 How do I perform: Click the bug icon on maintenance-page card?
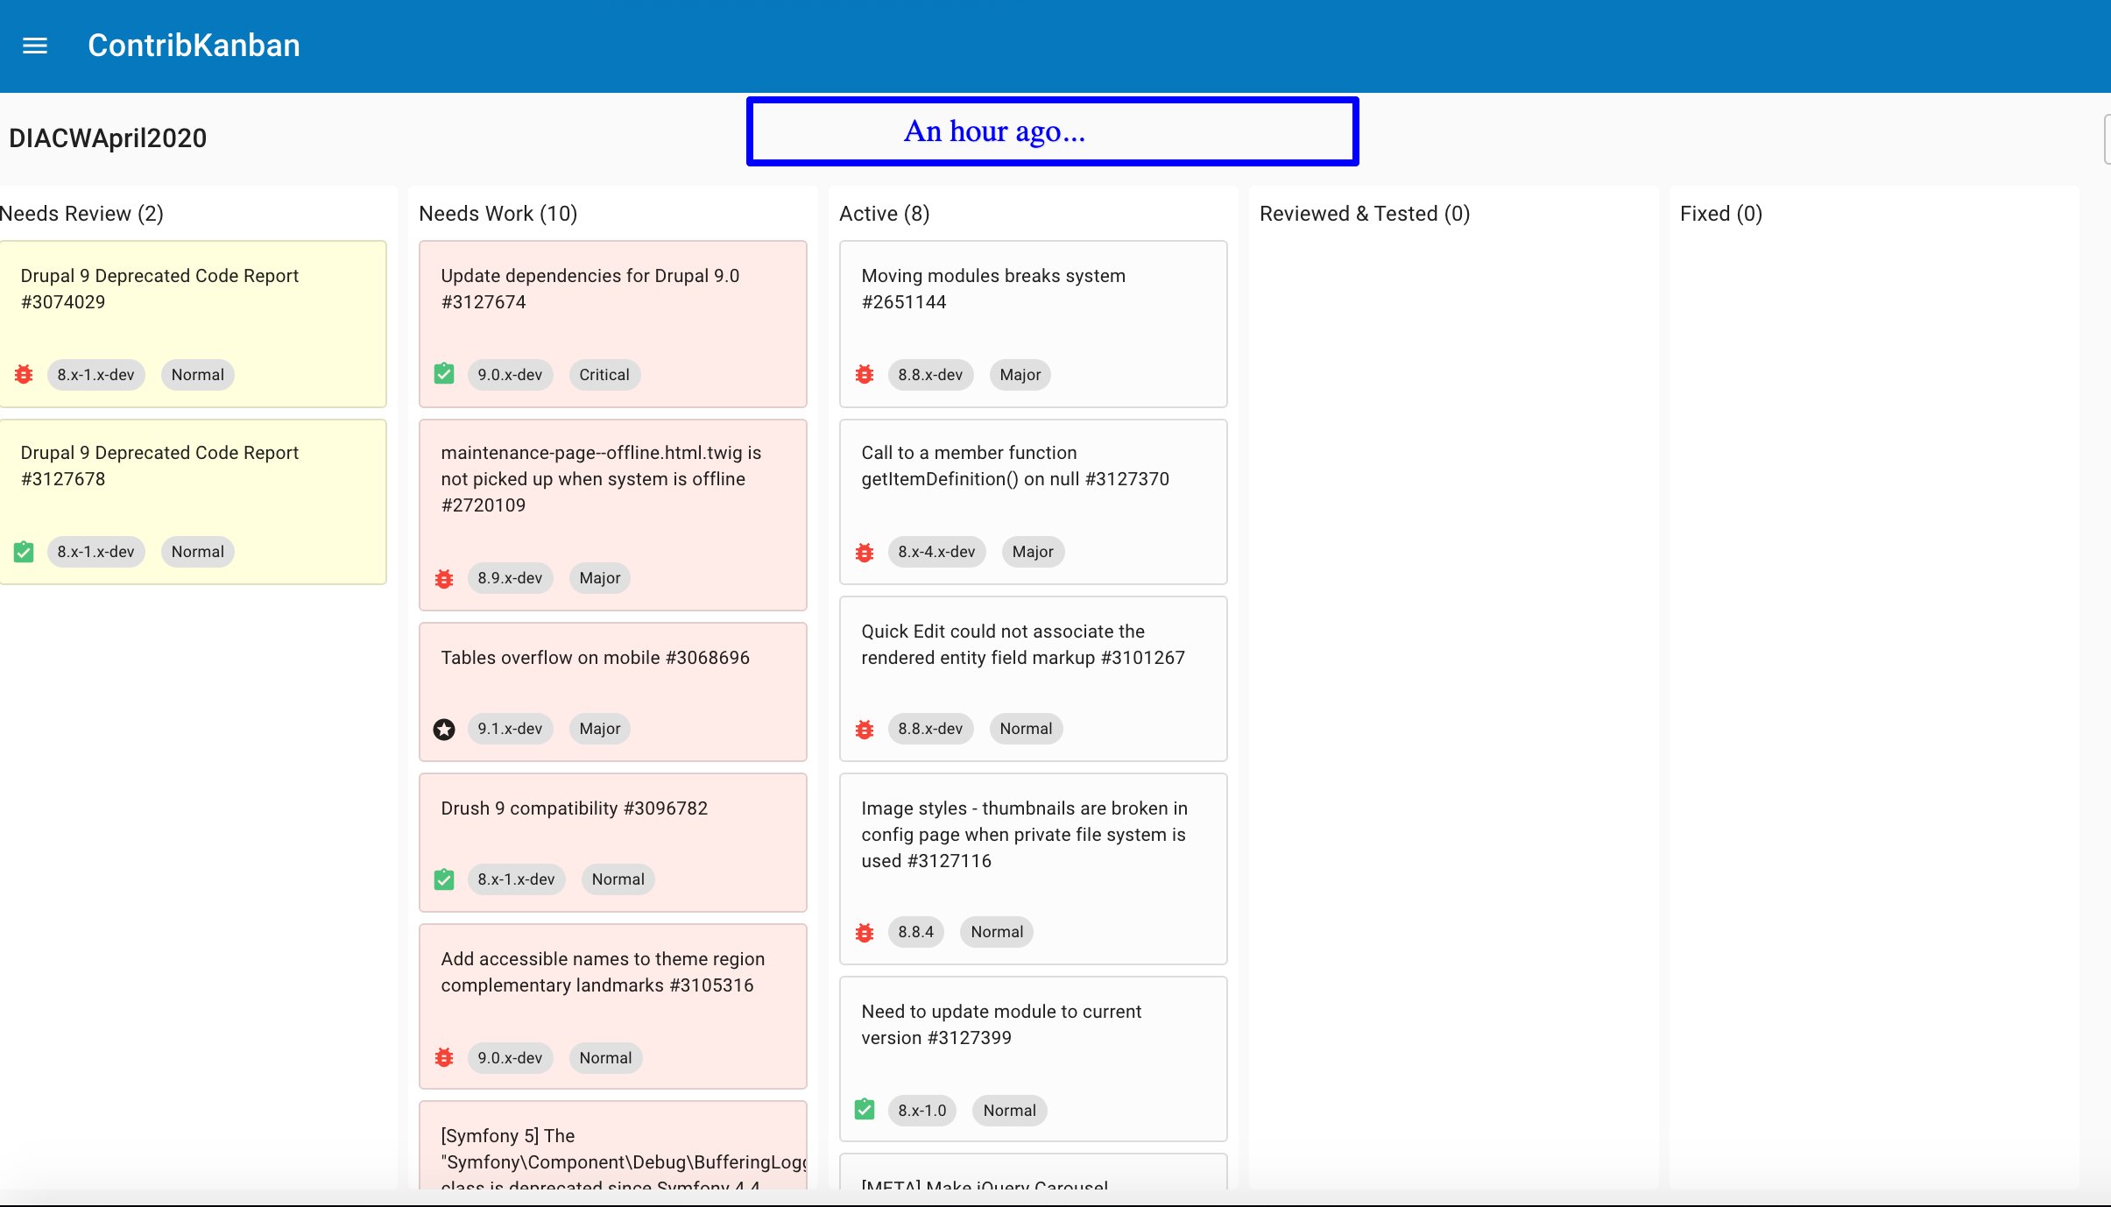(x=444, y=578)
